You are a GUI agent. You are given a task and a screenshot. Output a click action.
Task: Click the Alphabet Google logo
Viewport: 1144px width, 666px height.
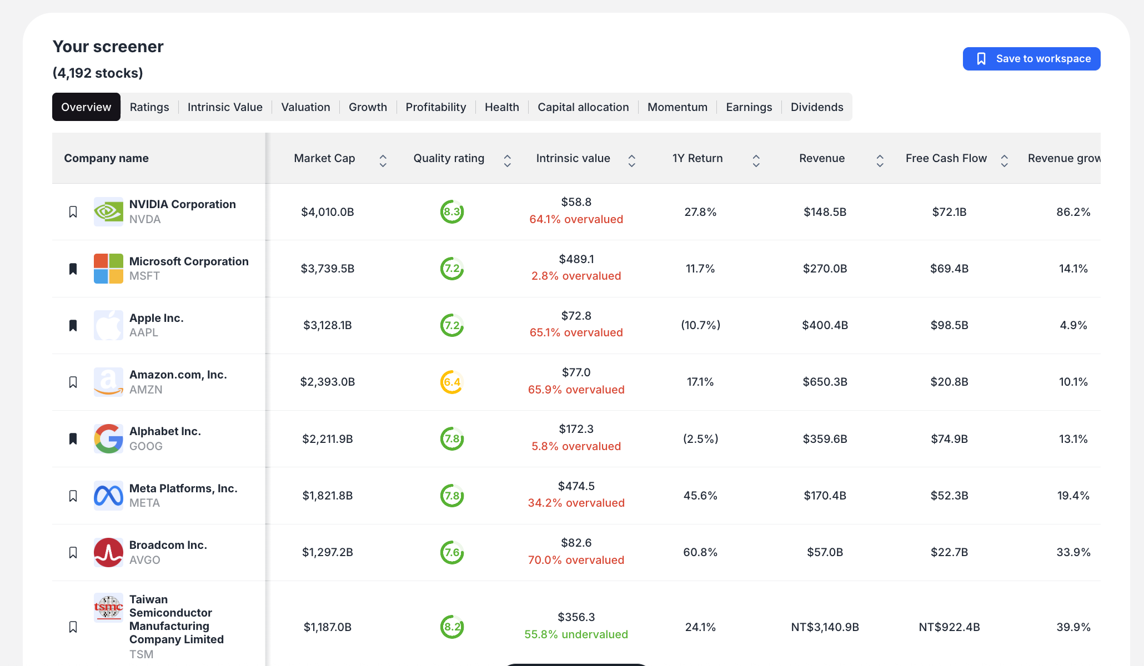coord(108,438)
